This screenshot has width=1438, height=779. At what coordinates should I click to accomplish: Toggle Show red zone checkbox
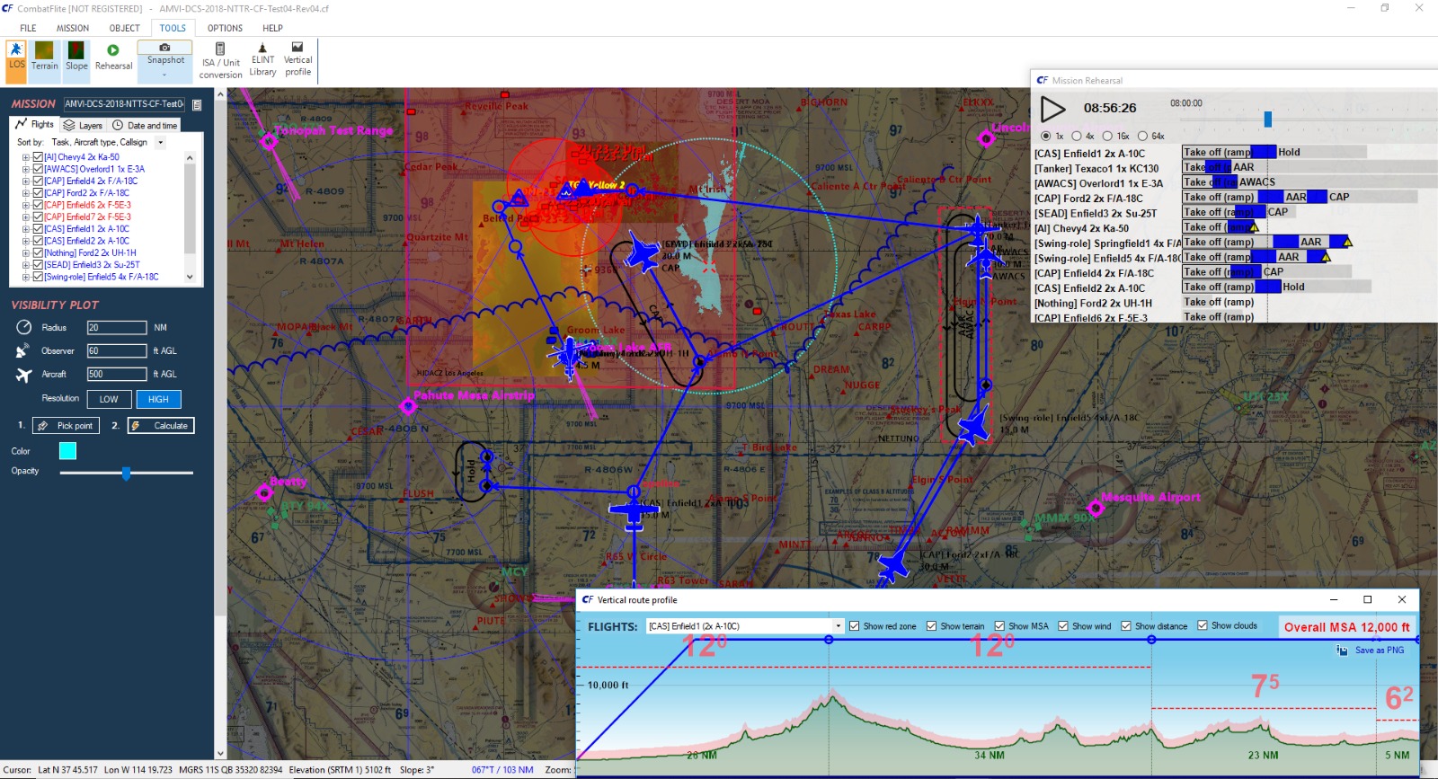855,626
